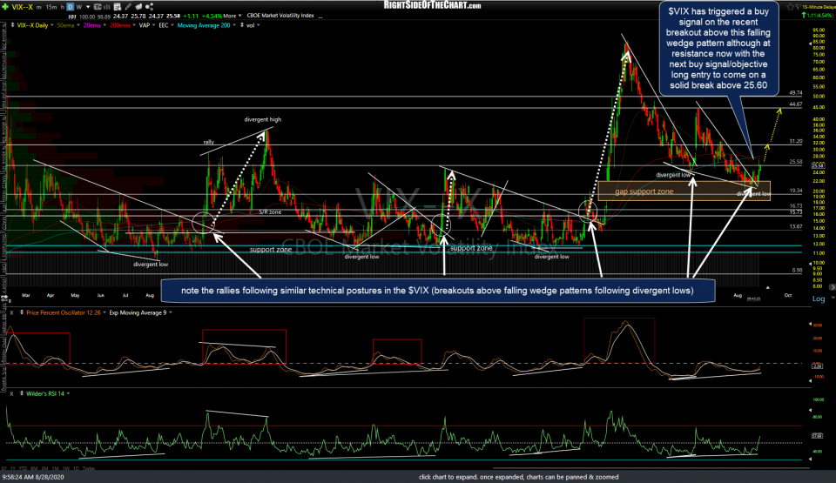Mark chart with the star favorite icon

[790, 7]
